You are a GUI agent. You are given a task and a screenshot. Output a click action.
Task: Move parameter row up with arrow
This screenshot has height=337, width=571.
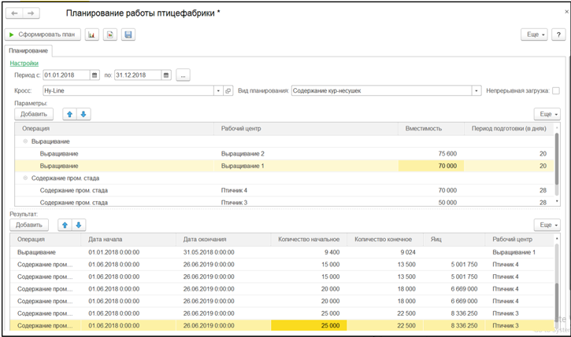[x=69, y=114]
